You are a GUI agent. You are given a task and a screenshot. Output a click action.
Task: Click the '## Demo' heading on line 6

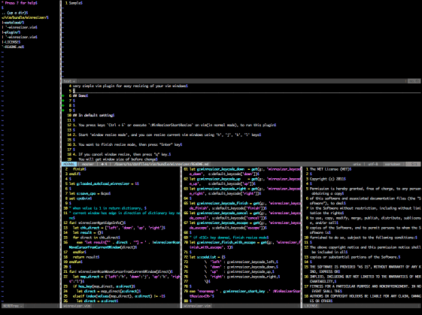tap(80, 95)
